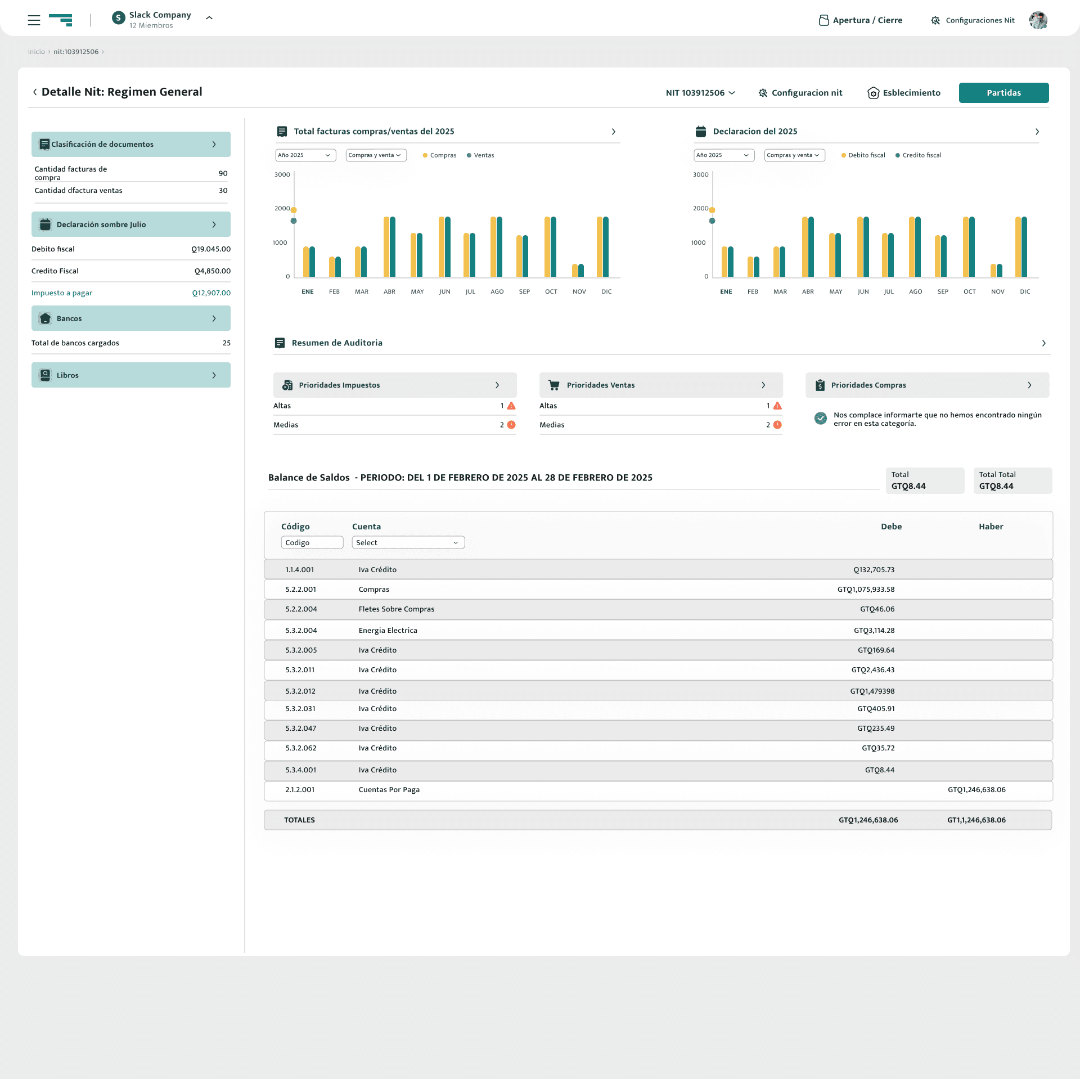
Task: Click the user profile avatar
Action: [x=1038, y=20]
